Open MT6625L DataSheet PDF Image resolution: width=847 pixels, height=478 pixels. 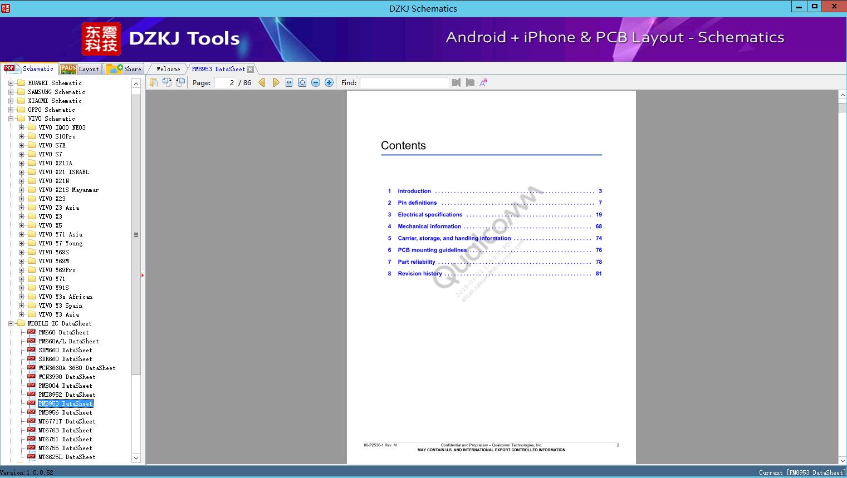[67, 457]
